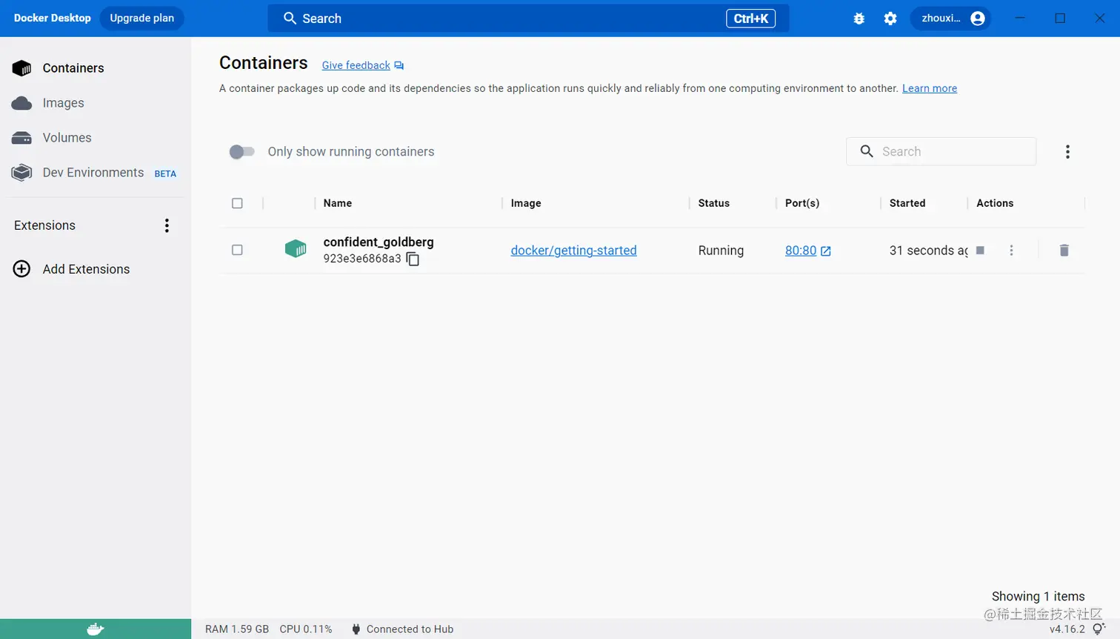
Task: Check the confident_goldberg row checkbox
Action: (237, 250)
